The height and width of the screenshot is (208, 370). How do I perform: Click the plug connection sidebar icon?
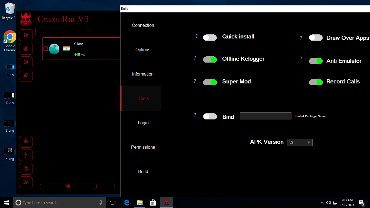click(x=26, y=76)
